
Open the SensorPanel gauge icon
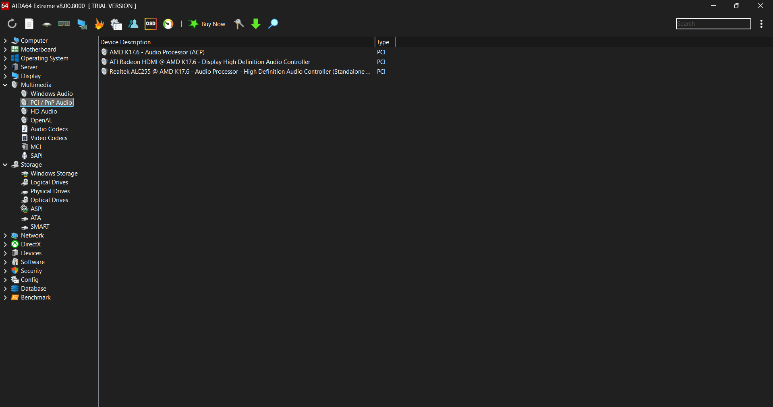coord(168,24)
